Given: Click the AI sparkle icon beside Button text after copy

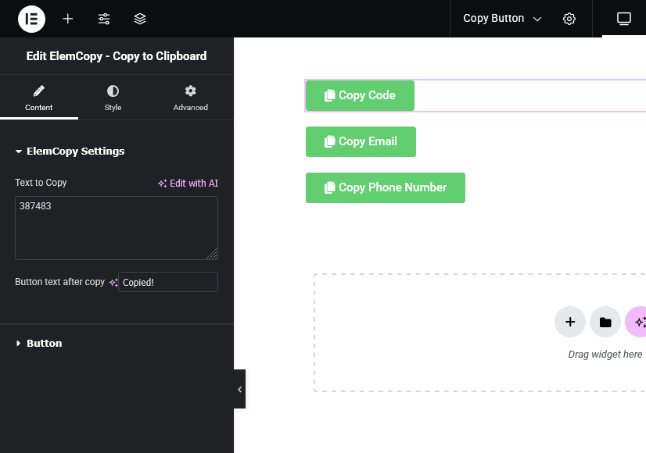Looking at the screenshot, I should [113, 283].
